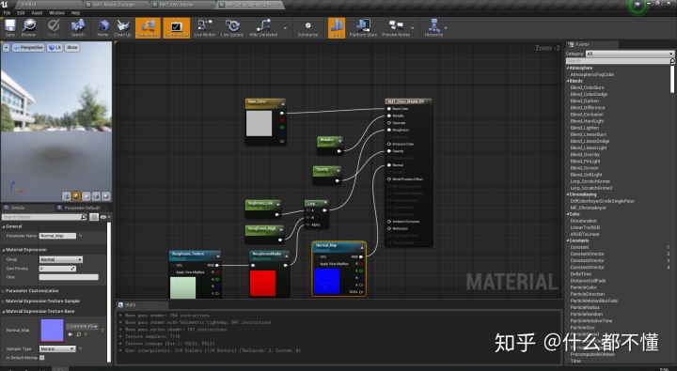Open the Preview Nodes dropdown arrow
This screenshot has height=371, width=677.
(413, 28)
